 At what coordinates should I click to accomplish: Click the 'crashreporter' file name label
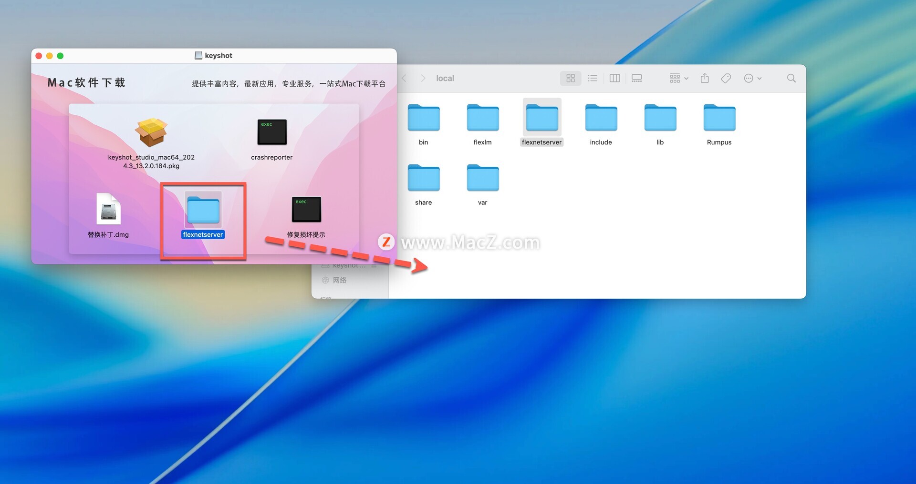click(x=272, y=157)
